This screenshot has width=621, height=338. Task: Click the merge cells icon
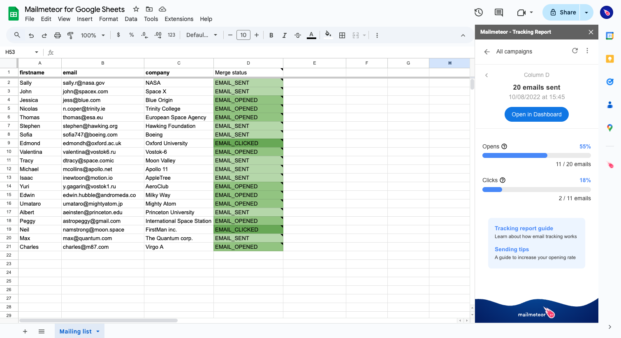pyautogui.click(x=356, y=35)
